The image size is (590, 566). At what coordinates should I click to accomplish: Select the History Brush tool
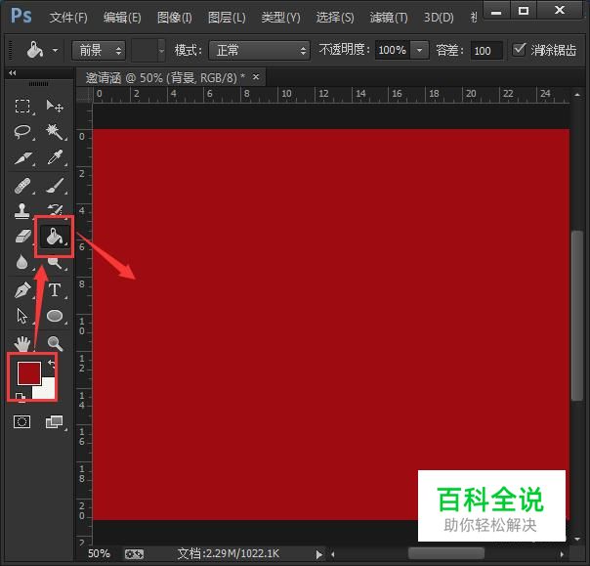[55, 209]
